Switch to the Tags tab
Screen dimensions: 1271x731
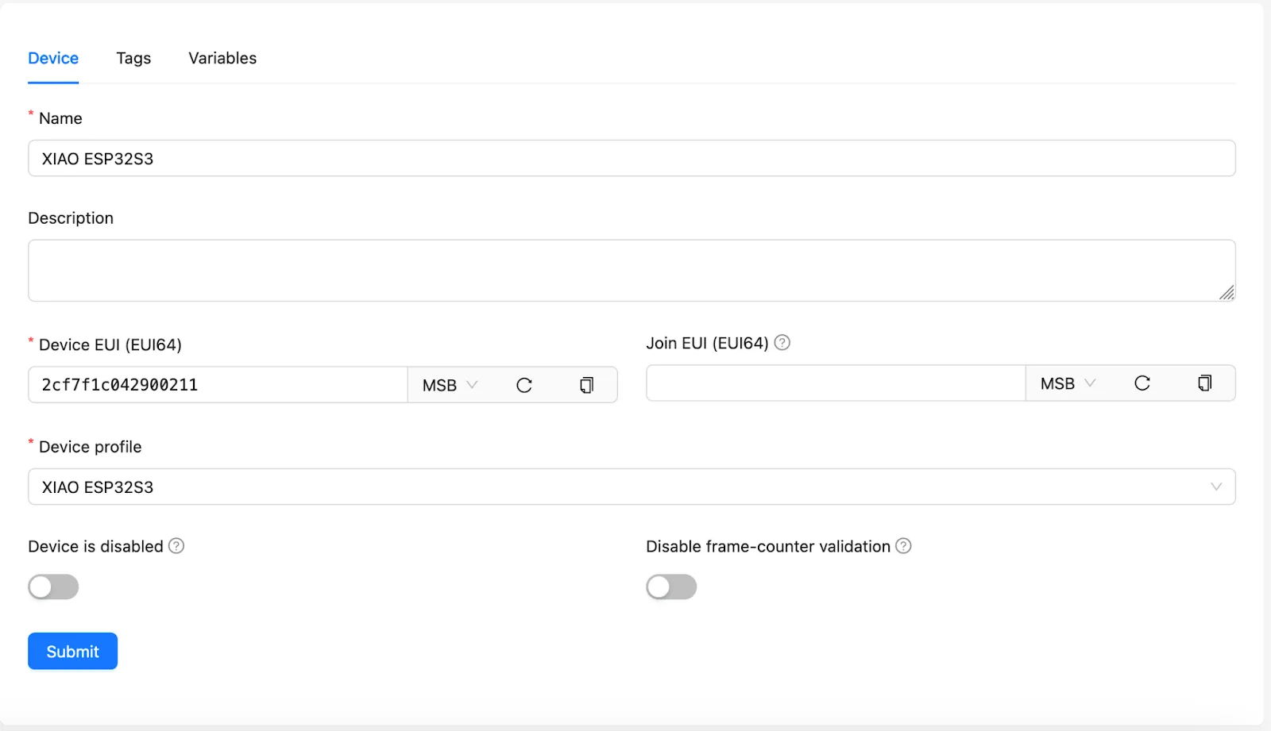[133, 58]
